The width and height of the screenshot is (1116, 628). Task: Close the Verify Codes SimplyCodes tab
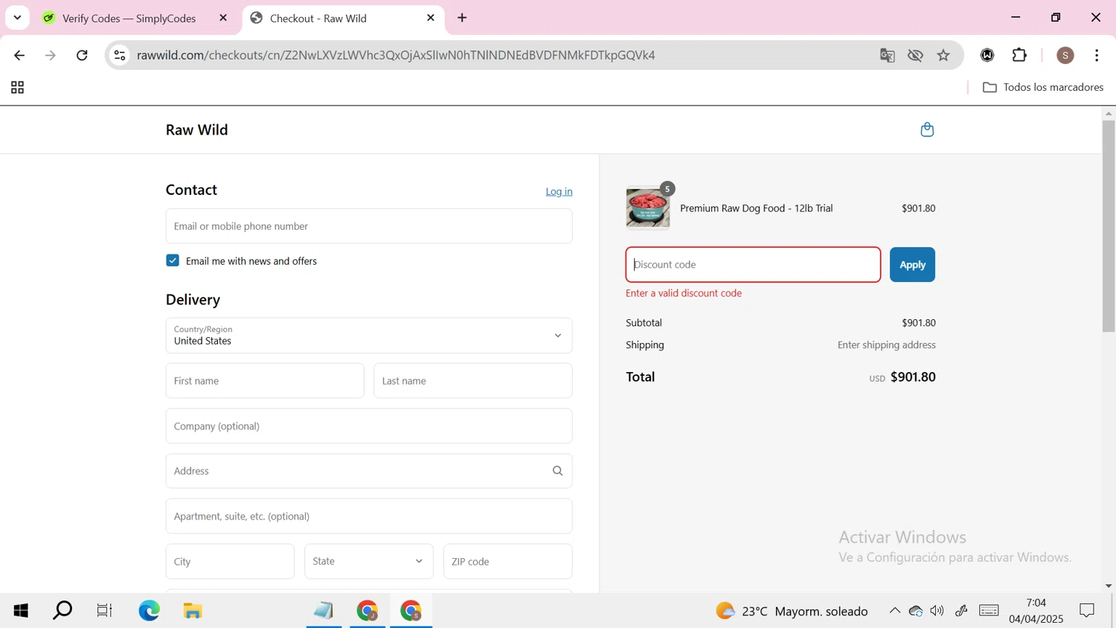pos(223,18)
